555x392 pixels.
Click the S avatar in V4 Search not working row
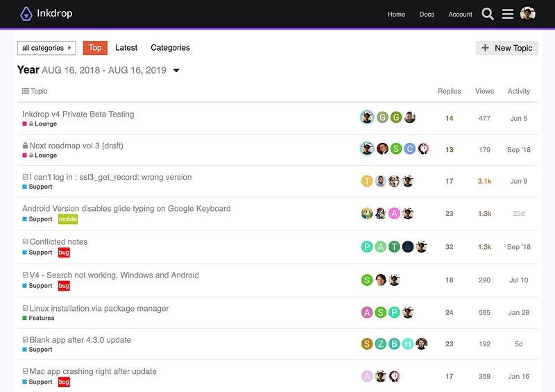point(367,280)
